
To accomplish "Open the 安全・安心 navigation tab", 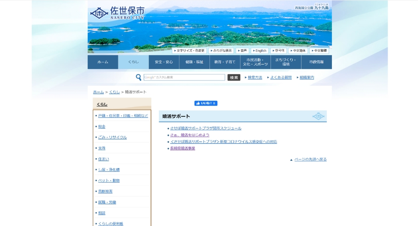I will pos(164,62).
